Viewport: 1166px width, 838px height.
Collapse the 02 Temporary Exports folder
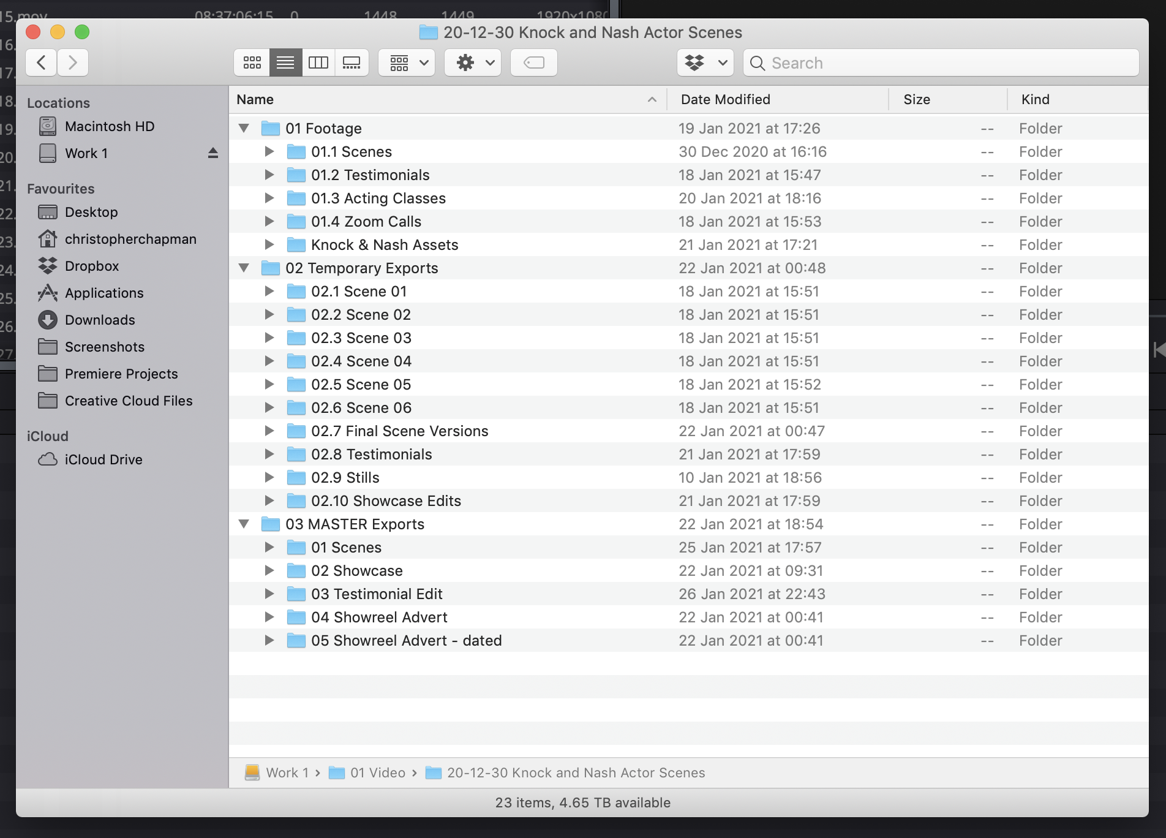(244, 268)
